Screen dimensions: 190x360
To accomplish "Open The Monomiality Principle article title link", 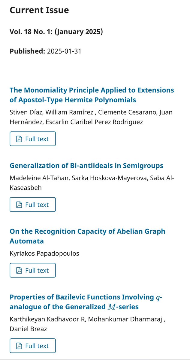I will pyautogui.click(x=92, y=95).
